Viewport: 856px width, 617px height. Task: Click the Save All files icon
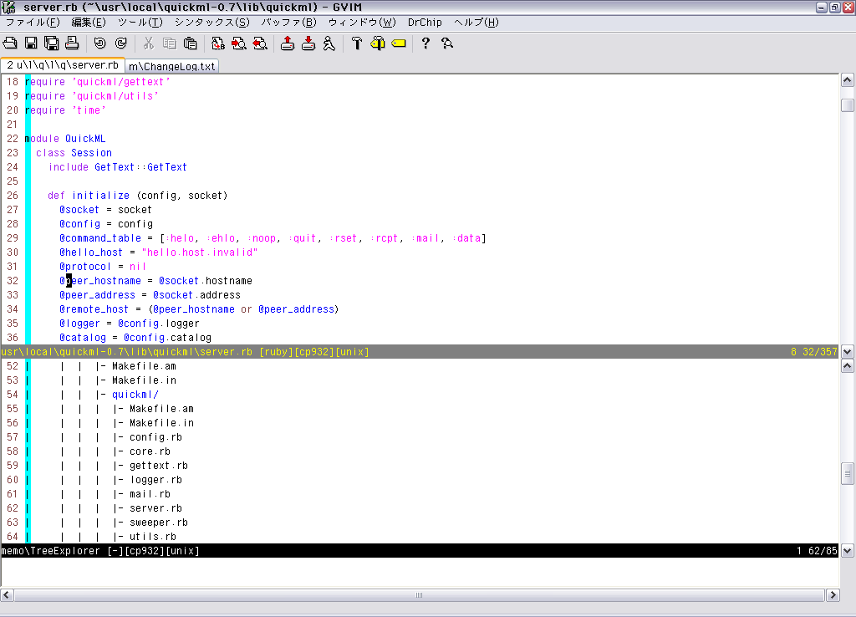click(x=52, y=43)
